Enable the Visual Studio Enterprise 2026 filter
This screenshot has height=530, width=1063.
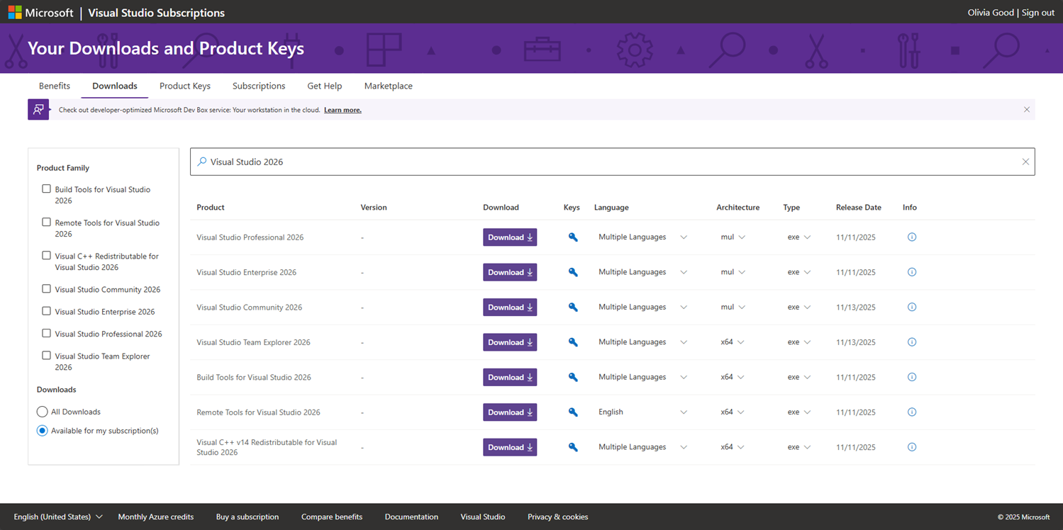point(46,310)
